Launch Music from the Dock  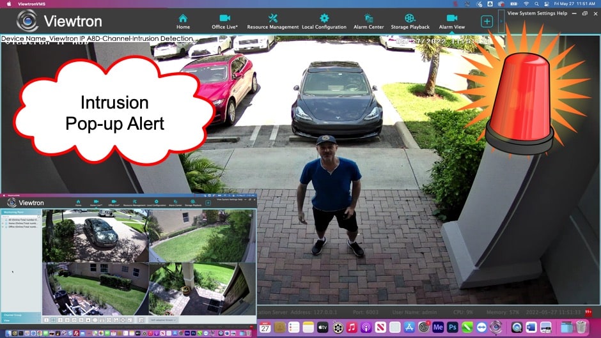[352, 327]
